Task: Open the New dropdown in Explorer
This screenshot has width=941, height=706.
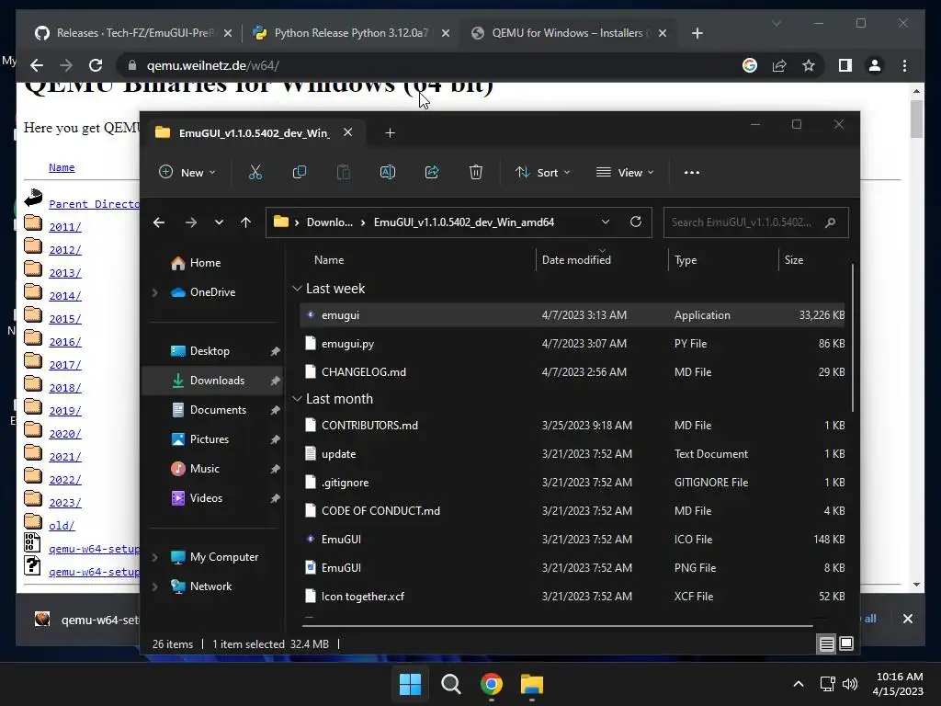Action: (187, 172)
